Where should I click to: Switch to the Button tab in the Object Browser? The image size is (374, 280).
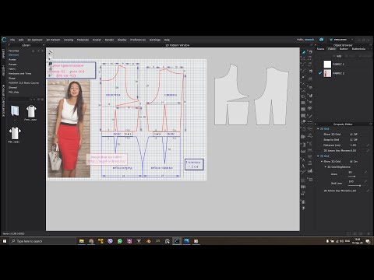[x=344, y=49]
